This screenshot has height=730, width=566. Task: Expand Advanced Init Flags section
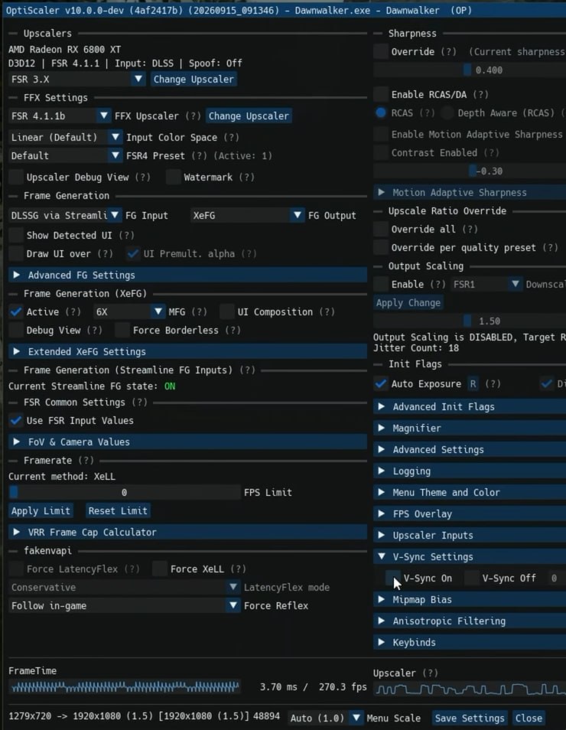pyautogui.click(x=470, y=406)
